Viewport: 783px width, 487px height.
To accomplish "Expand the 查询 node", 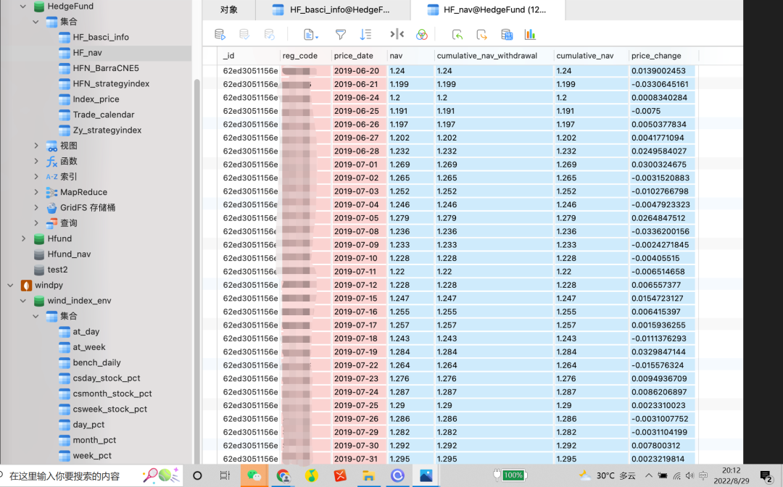I will click(36, 223).
